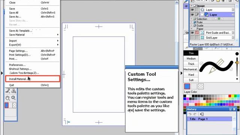
Task: Choose Print Settings(D)... entry
Action: [x=33, y=55]
